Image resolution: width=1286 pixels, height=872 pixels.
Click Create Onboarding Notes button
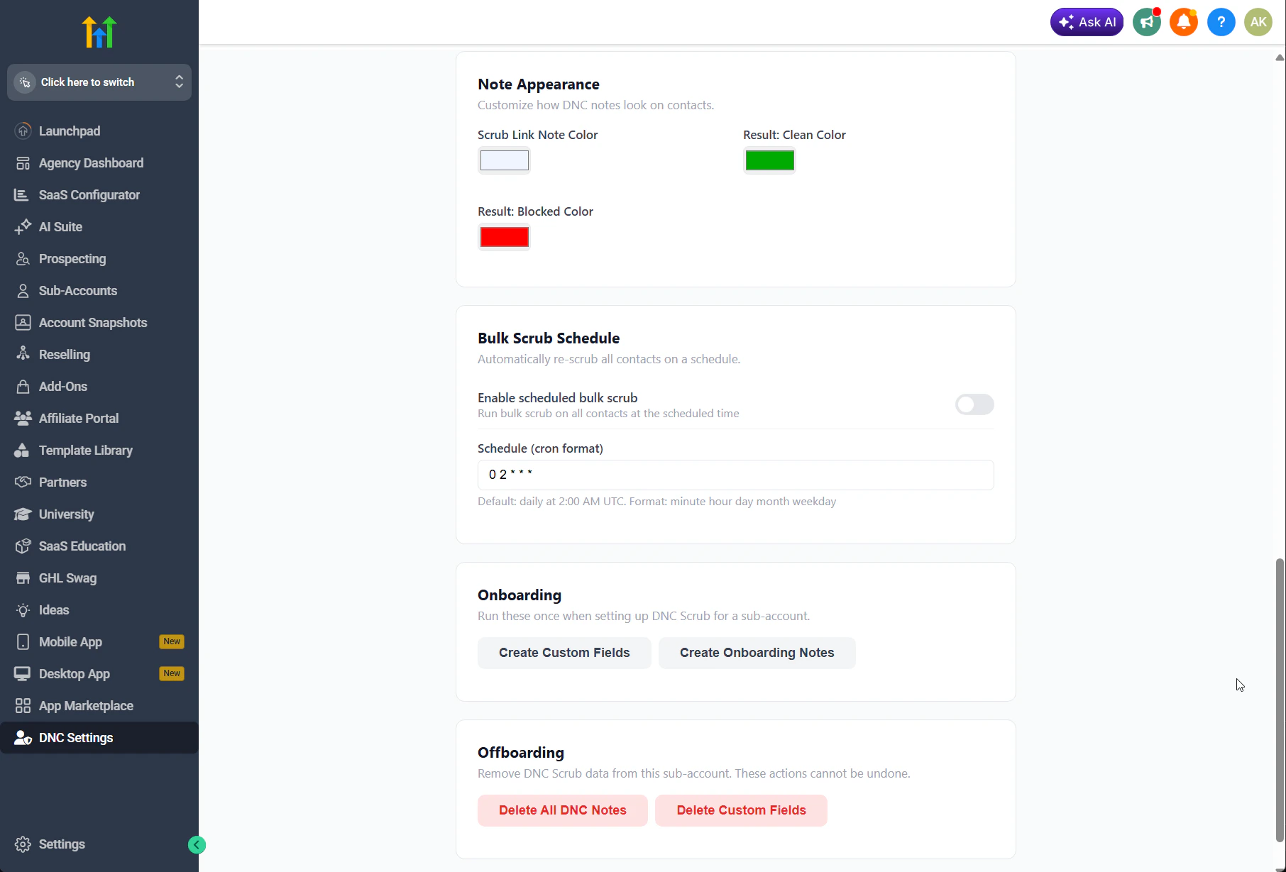coord(757,653)
